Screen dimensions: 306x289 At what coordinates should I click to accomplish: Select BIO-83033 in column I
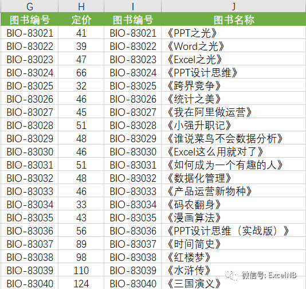coord(133,191)
